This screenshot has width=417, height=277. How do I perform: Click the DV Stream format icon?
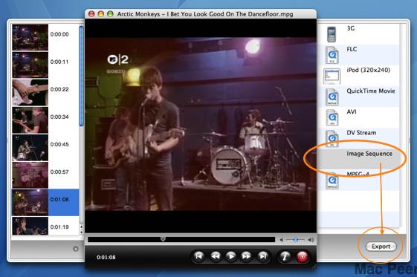(332, 138)
